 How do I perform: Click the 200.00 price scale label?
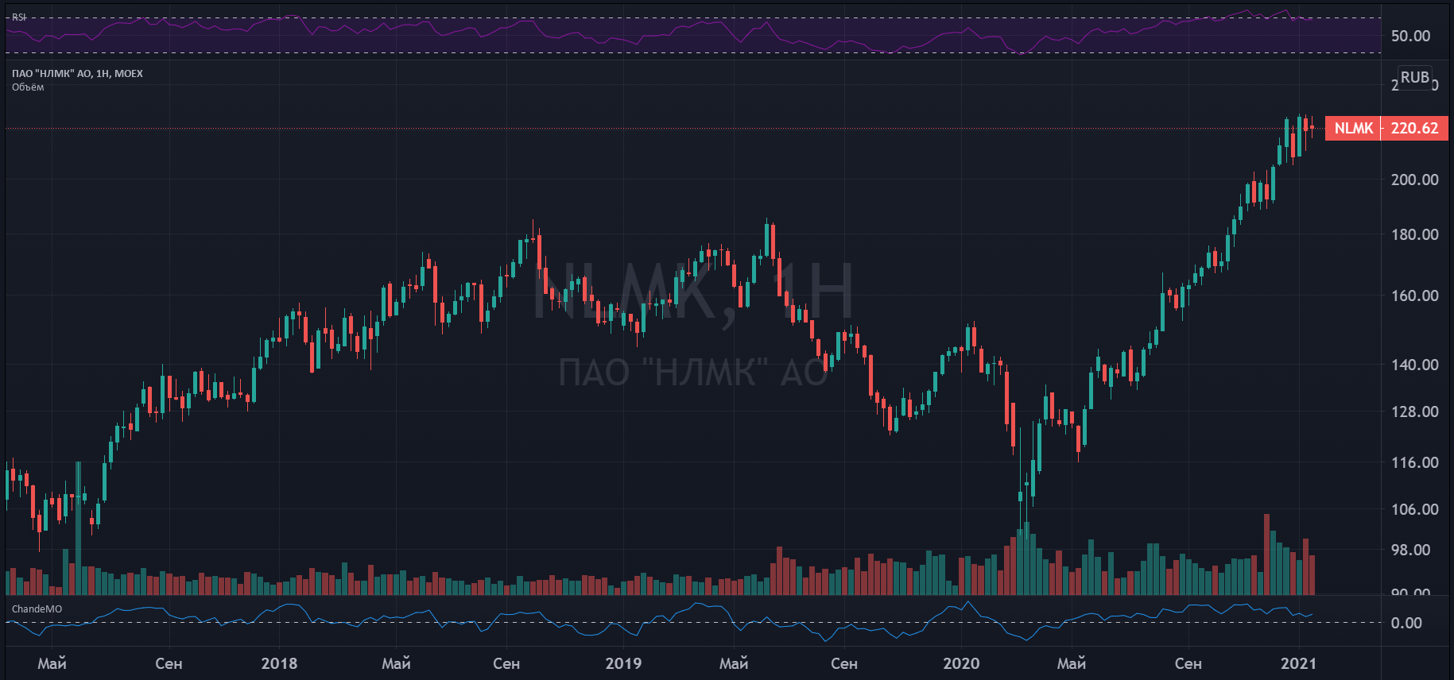pos(1414,180)
